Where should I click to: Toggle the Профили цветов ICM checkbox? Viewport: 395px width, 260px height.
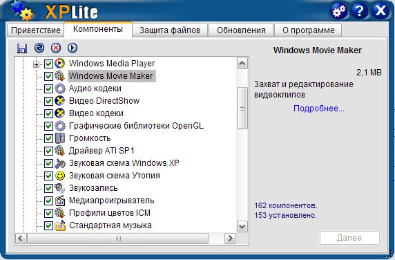click(x=48, y=214)
